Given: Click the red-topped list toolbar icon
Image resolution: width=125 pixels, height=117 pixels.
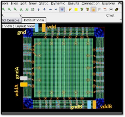Looking at the screenshot, I should click(105, 10).
